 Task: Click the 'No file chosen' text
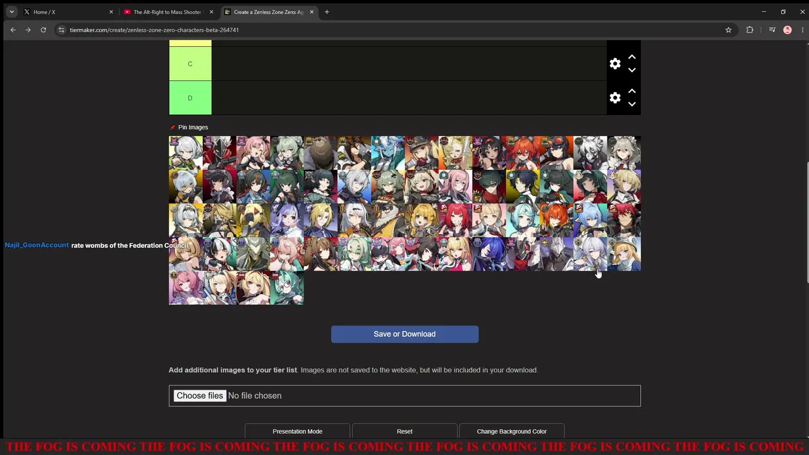click(x=255, y=396)
